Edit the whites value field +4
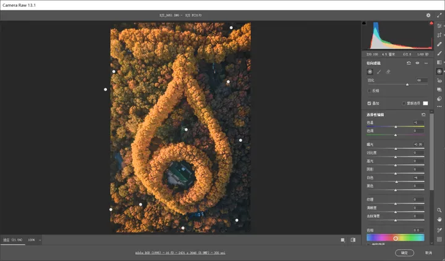Screen dimensions: 445x261 (x=418, y=178)
